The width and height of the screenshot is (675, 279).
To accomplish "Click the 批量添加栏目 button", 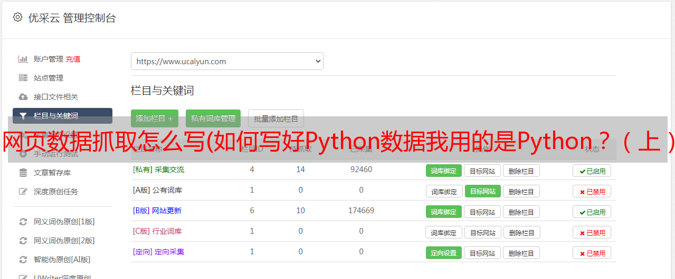I will coord(276,118).
